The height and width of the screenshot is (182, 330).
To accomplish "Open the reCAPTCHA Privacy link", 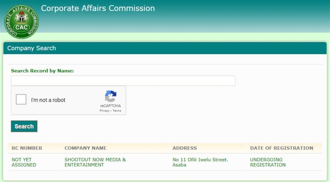I will [x=105, y=111].
